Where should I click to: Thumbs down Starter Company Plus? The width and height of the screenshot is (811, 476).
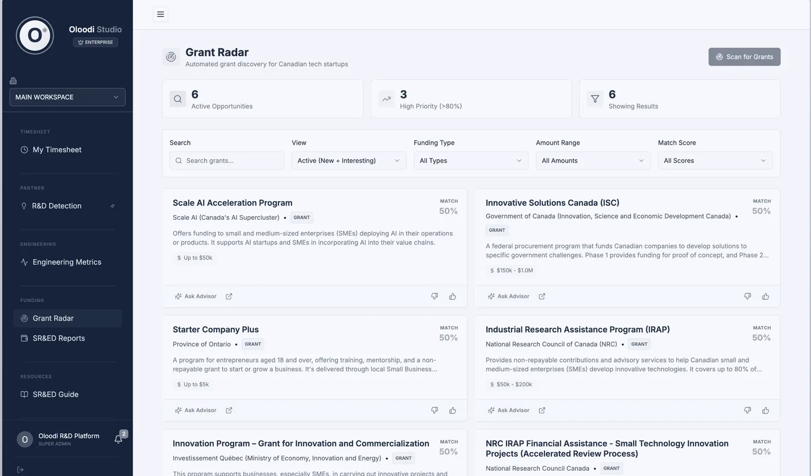pos(434,410)
